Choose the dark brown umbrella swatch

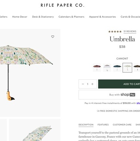click(137, 68)
